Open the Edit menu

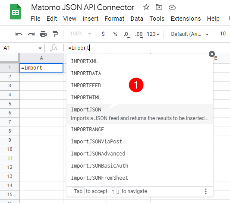[x=52, y=19]
